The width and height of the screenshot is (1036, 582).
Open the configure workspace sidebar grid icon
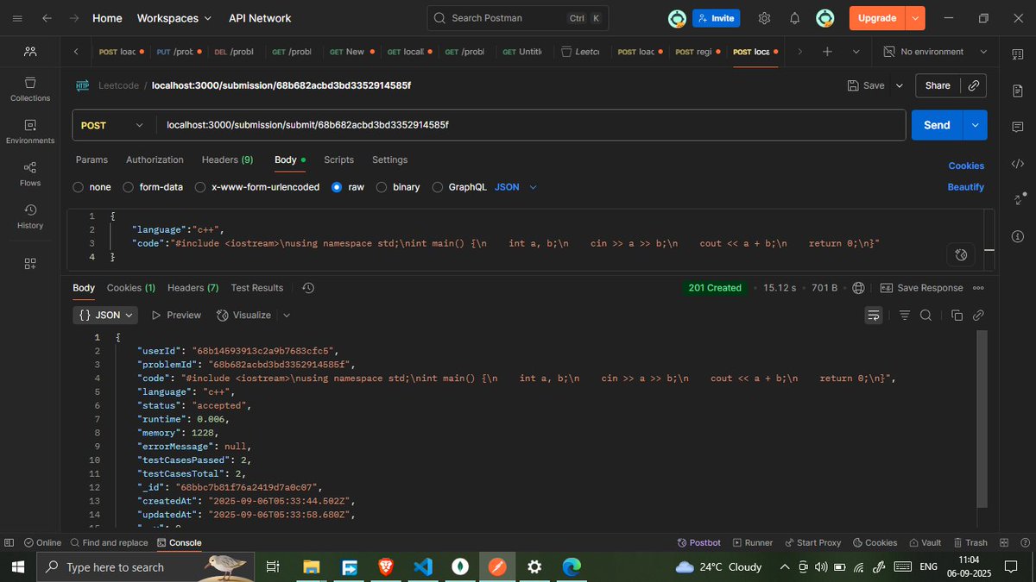click(x=30, y=264)
